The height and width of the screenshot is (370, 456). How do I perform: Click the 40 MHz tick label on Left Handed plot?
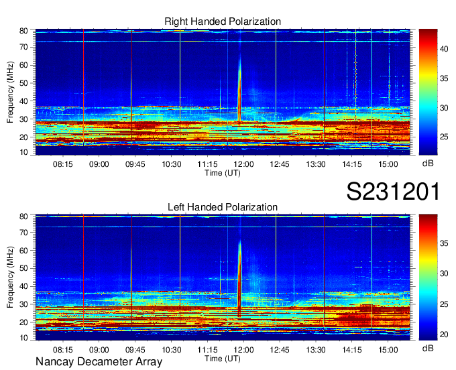23,287
